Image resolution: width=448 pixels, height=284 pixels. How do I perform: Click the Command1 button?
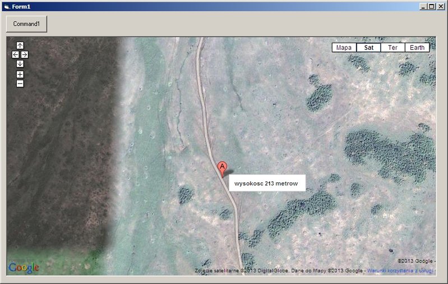(26, 24)
